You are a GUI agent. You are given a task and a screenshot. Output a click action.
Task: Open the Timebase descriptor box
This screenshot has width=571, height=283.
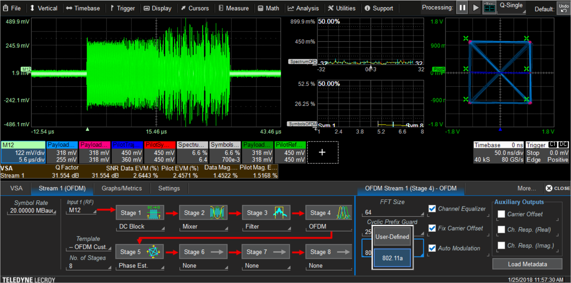pyautogui.click(x=499, y=153)
